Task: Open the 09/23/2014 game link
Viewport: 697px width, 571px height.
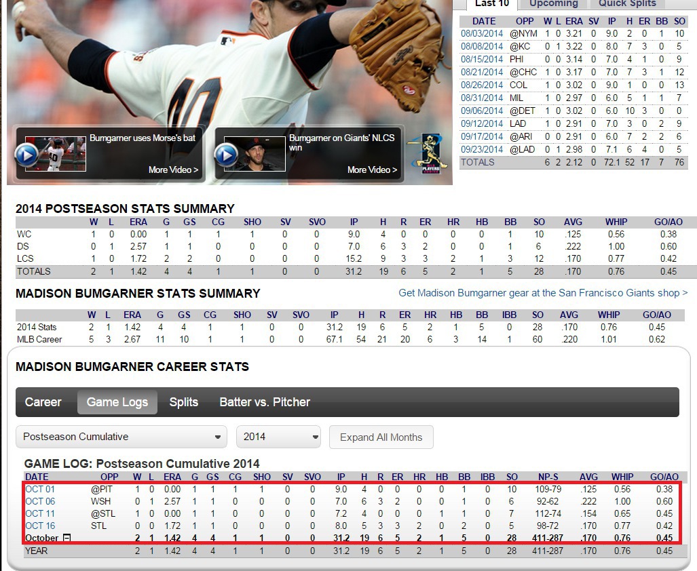Action: click(482, 150)
